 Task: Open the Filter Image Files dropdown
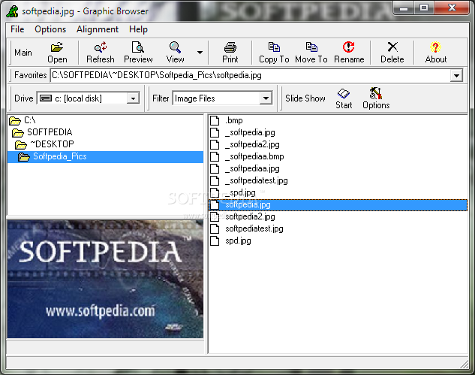(266, 98)
